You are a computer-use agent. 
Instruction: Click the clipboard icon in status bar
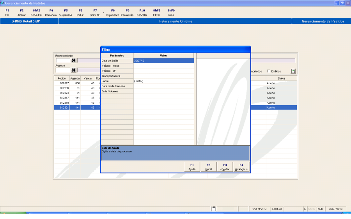coord(214,209)
